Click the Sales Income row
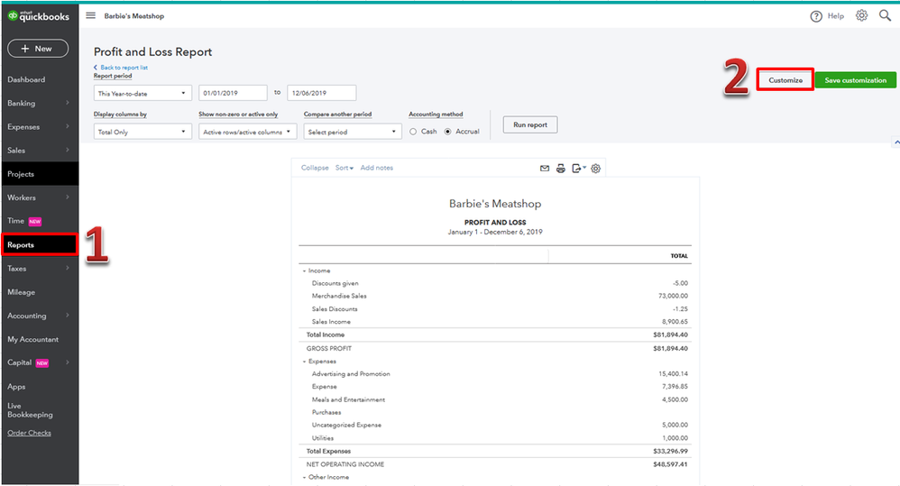The image size is (900, 486). pos(495,322)
